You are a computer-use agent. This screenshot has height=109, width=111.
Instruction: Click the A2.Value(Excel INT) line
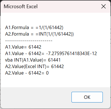(x=34, y=66)
